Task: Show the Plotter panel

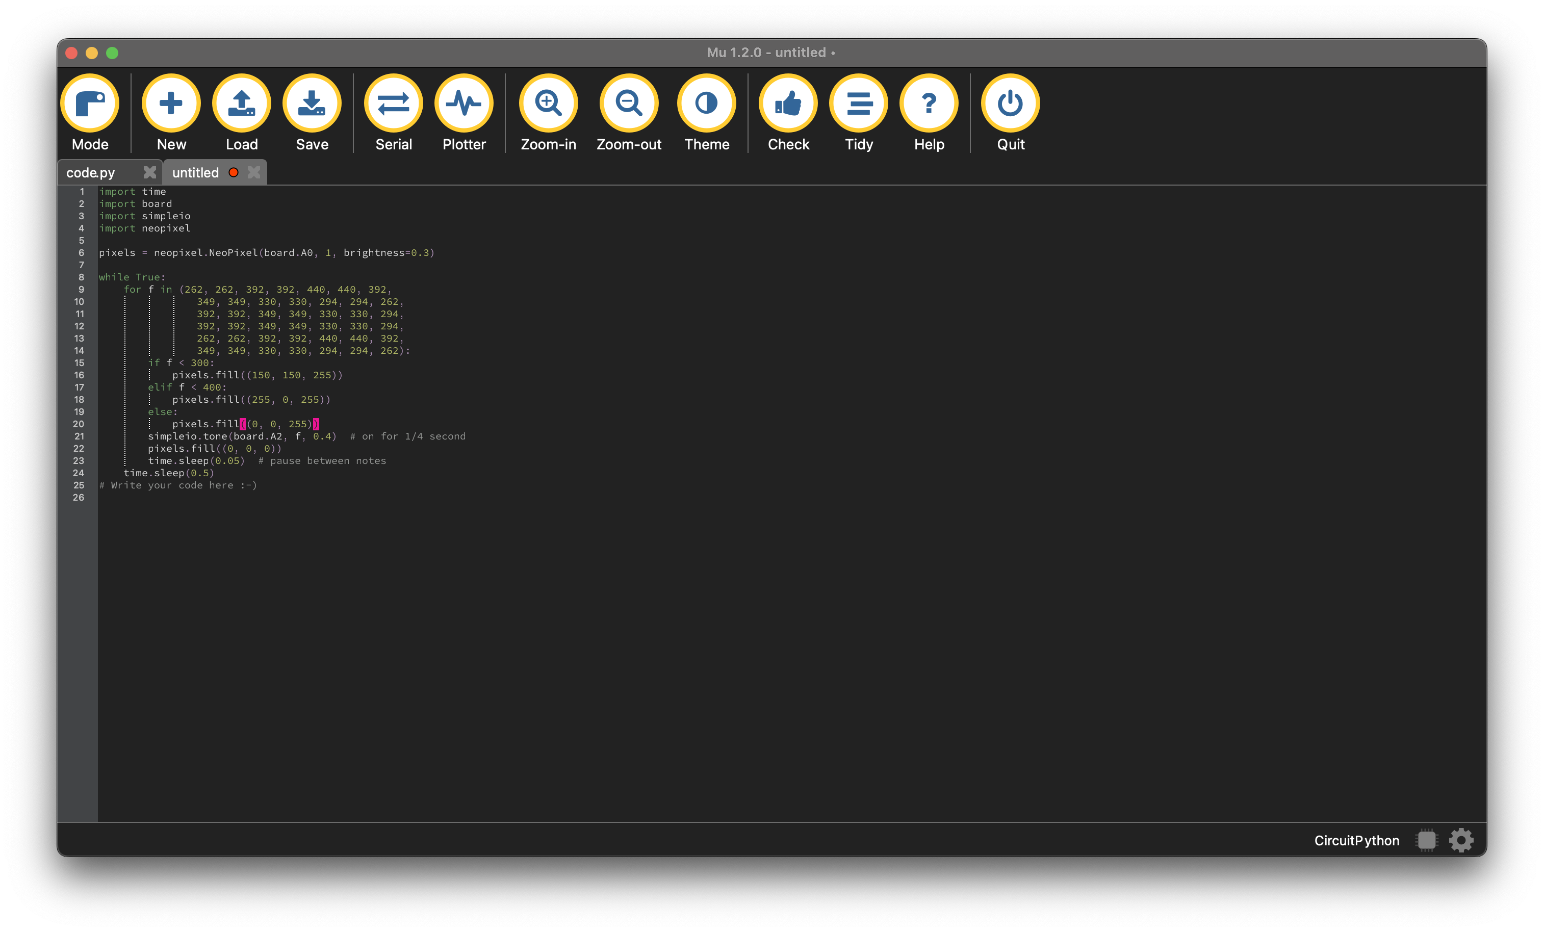Action: tap(464, 104)
